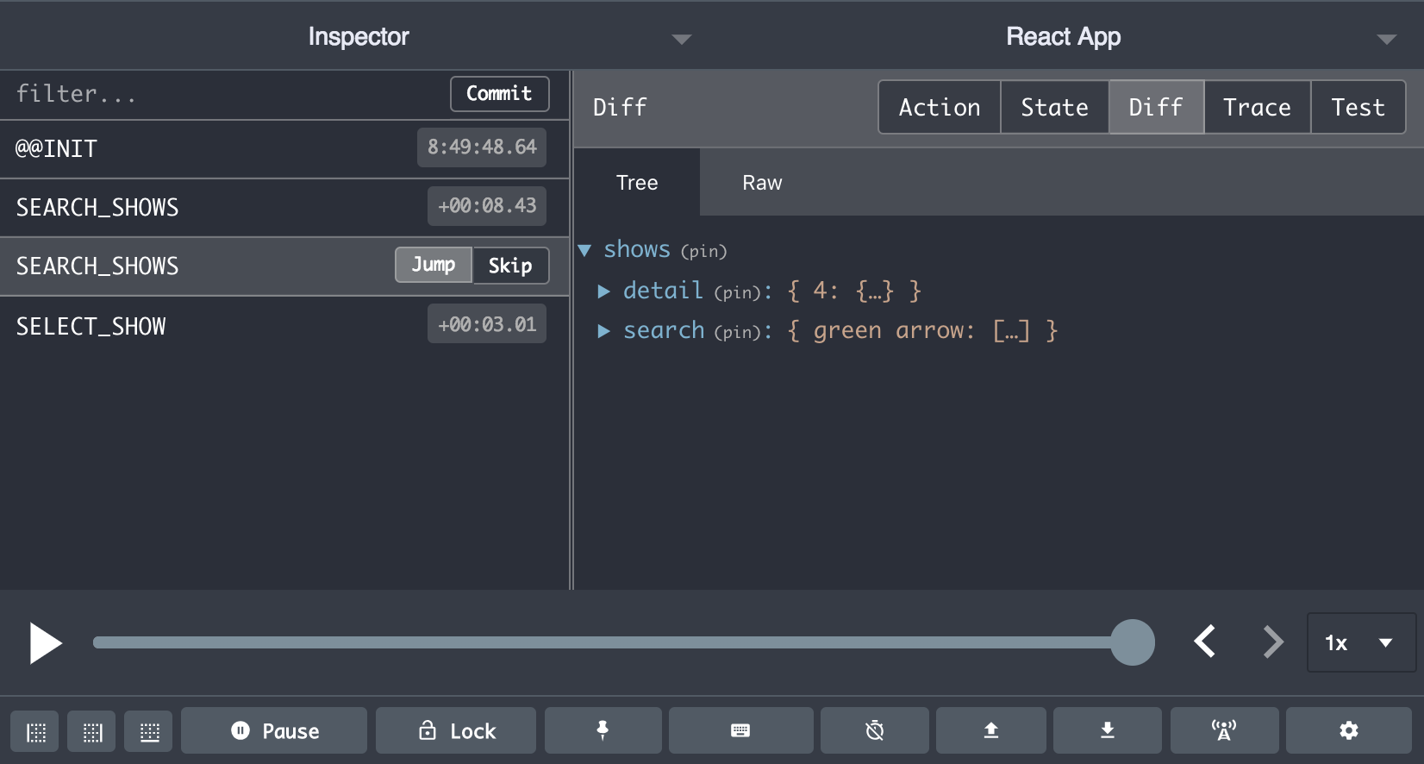Click the filter input field
1424x764 pixels.
(x=224, y=94)
